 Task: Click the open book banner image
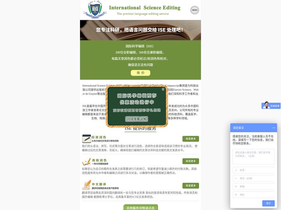[140, 30]
